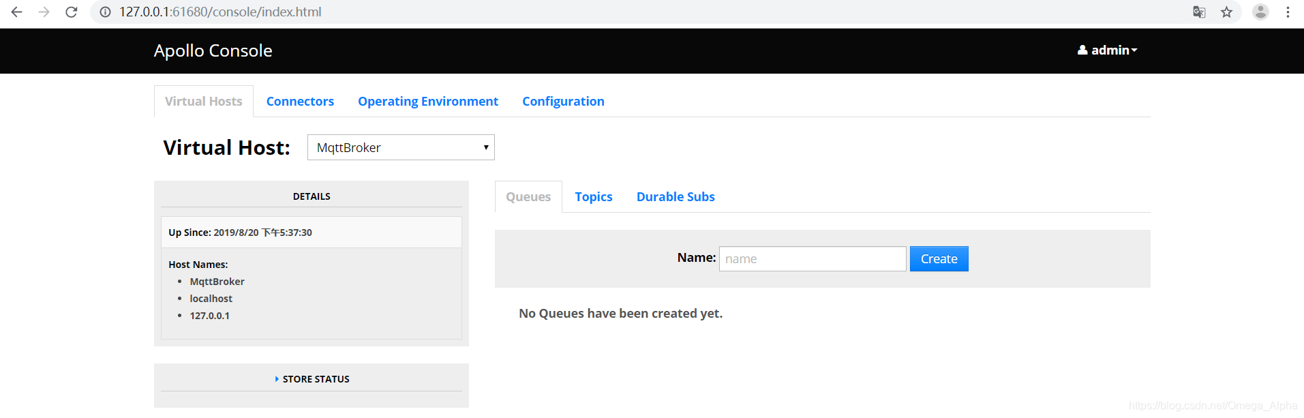
Task: Go to the Configuration tab
Action: 563,102
